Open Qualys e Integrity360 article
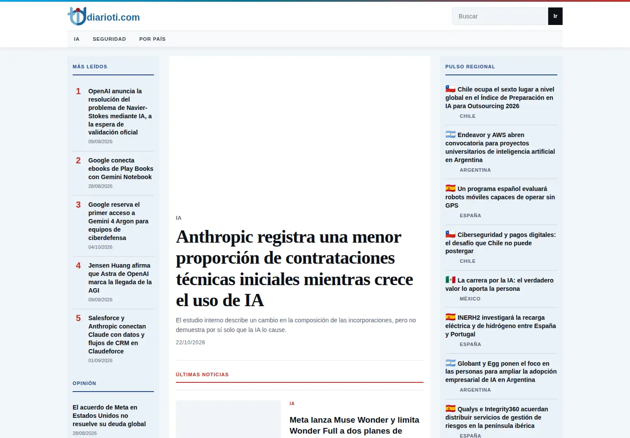 coord(497,417)
